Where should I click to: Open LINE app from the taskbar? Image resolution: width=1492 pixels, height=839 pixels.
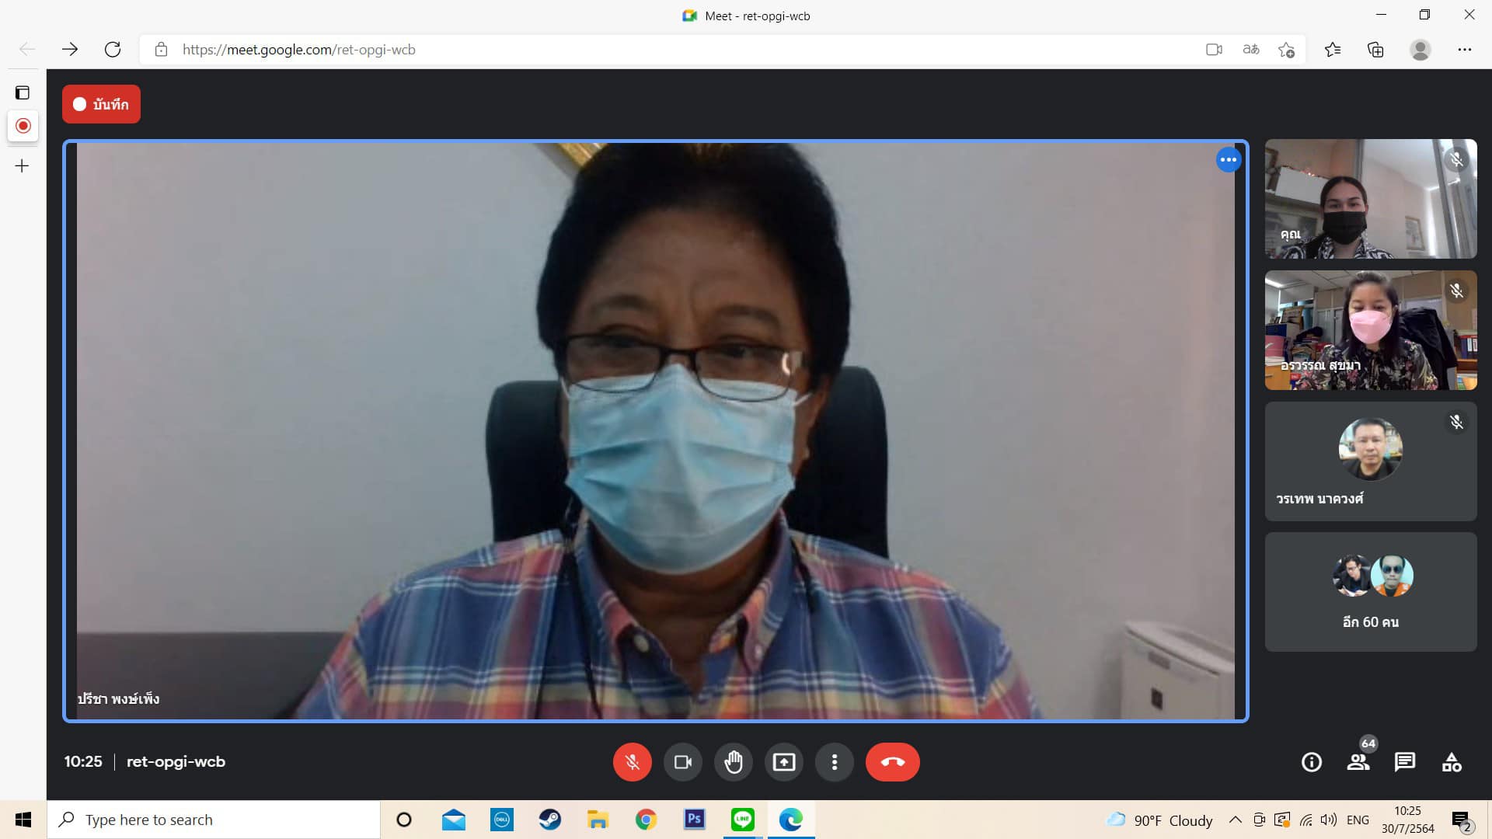click(742, 820)
